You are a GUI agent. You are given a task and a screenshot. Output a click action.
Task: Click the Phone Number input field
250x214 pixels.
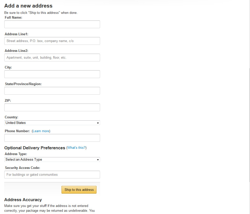tap(52, 138)
